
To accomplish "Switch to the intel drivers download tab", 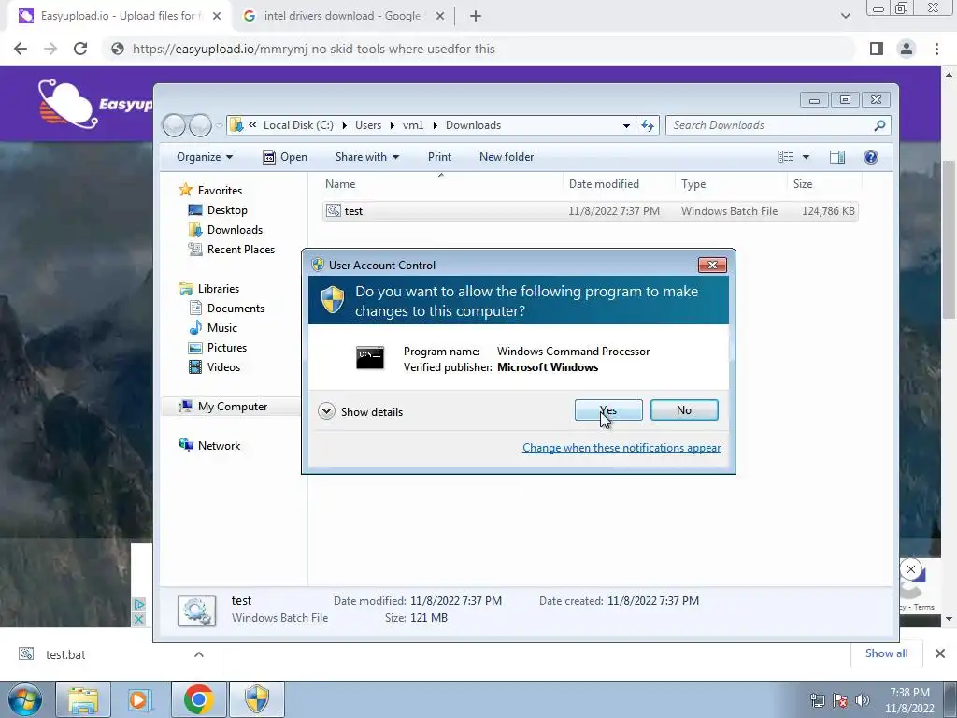I will tap(342, 16).
